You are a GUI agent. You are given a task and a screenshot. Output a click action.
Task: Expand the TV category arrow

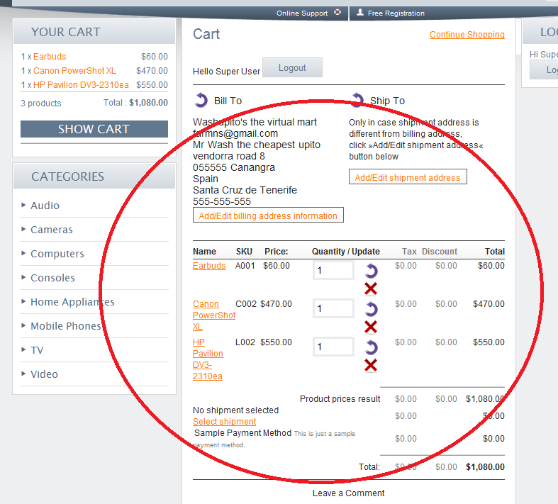[x=23, y=349]
